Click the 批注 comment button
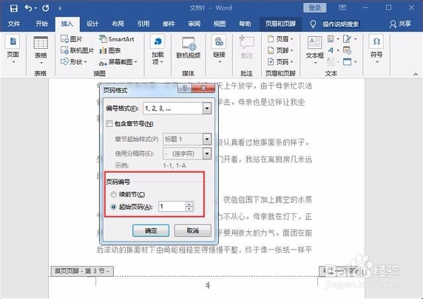 pyautogui.click(x=247, y=48)
